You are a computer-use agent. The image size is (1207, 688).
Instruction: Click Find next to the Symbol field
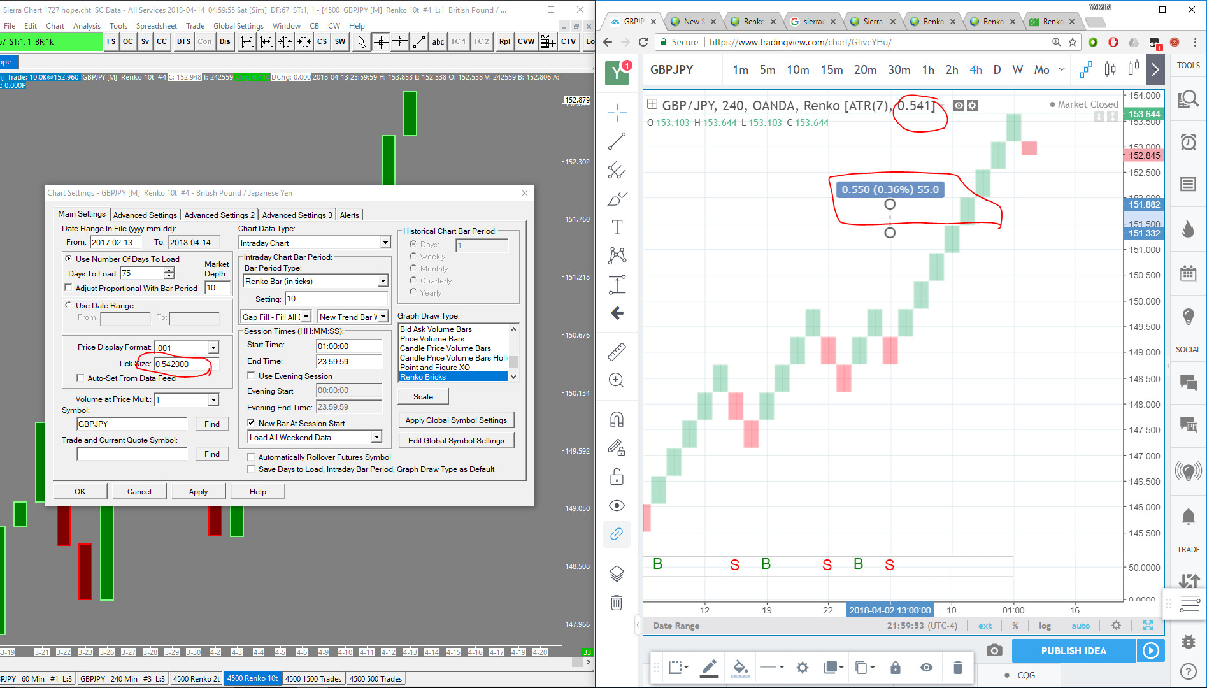tap(212, 424)
